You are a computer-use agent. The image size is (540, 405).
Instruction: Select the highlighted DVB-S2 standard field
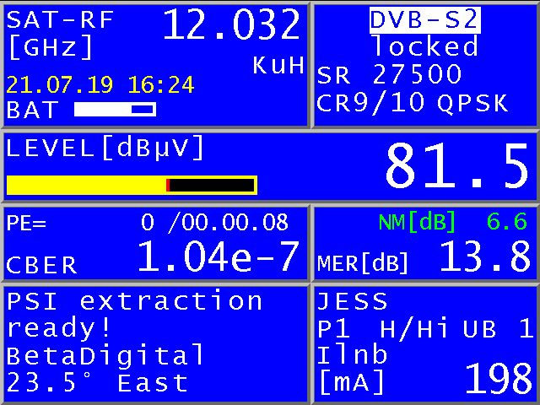(x=424, y=19)
